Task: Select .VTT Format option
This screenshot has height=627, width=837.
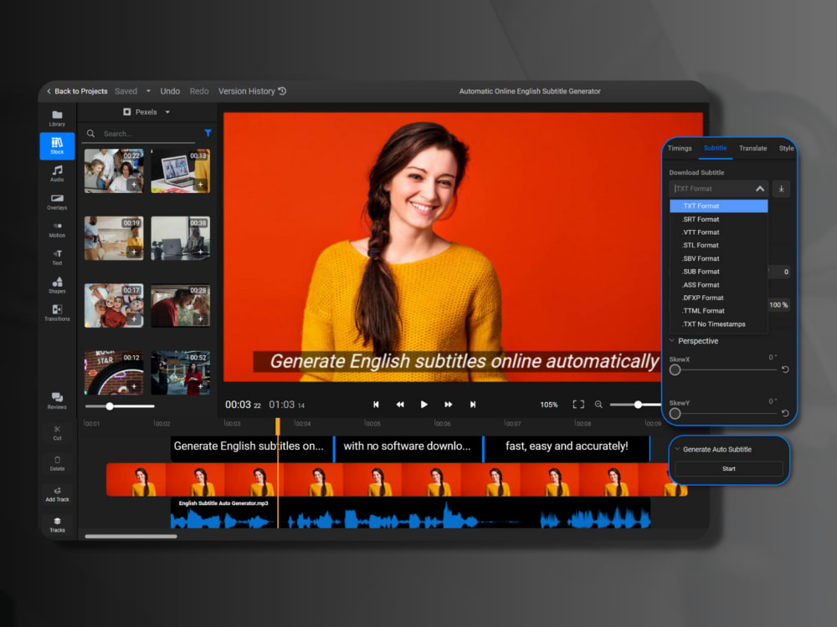Action: coord(718,232)
